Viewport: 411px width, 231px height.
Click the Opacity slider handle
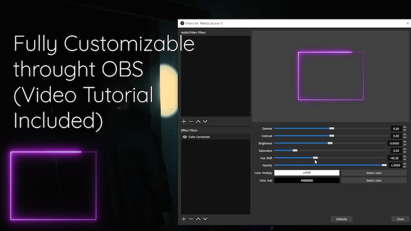click(x=384, y=165)
